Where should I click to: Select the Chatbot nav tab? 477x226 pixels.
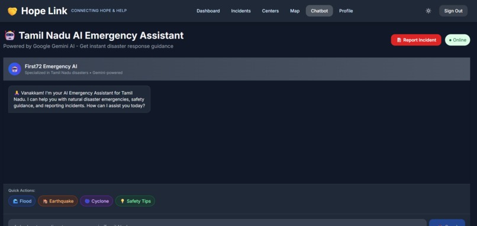coord(320,11)
